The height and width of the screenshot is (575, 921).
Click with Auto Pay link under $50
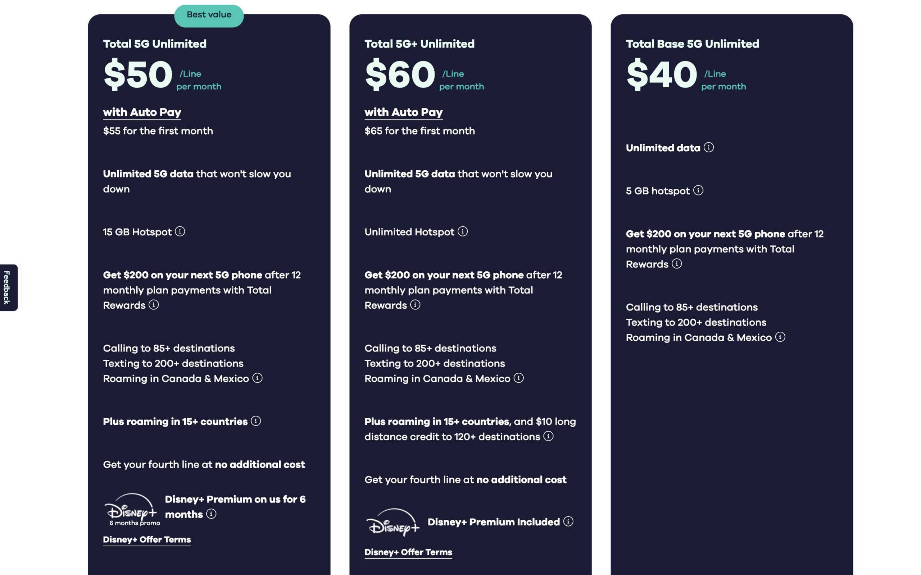142,112
